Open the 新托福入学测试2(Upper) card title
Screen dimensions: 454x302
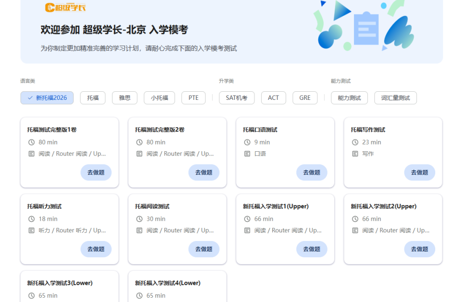click(x=384, y=206)
